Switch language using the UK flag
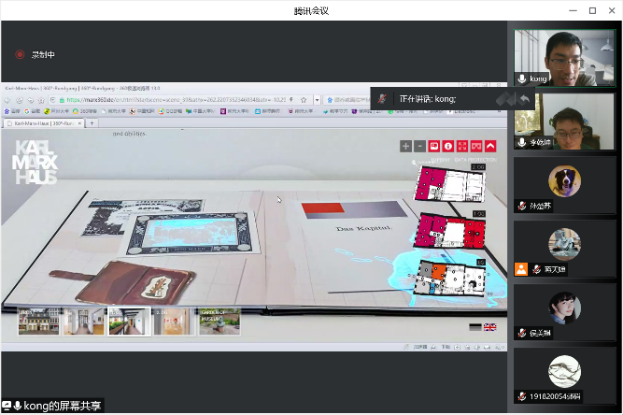 (x=490, y=327)
